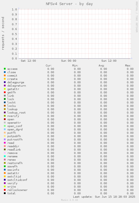The image size is (139, 203).
Task: Click the Min value for getfh
Action: tap(77, 93)
